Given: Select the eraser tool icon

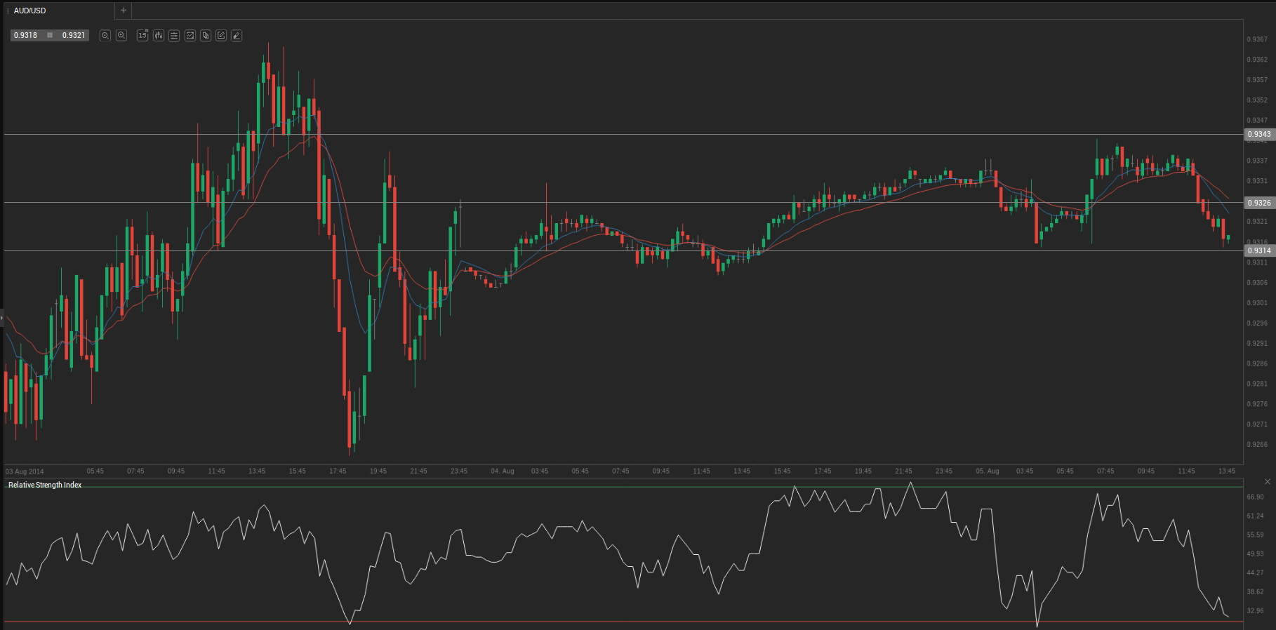Looking at the screenshot, I should coord(237,35).
